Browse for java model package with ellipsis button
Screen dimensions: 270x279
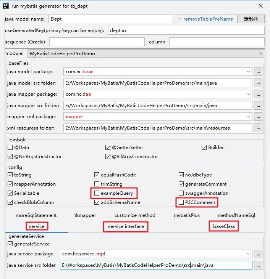coord(258,72)
